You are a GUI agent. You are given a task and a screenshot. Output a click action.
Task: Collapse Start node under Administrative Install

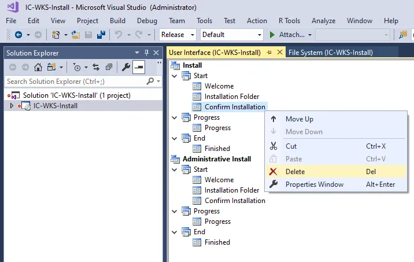[x=175, y=169]
